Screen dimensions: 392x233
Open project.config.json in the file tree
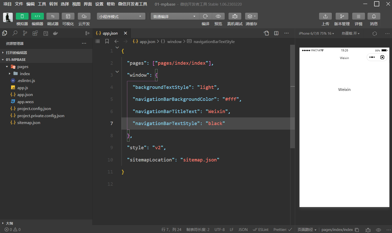(x=34, y=109)
